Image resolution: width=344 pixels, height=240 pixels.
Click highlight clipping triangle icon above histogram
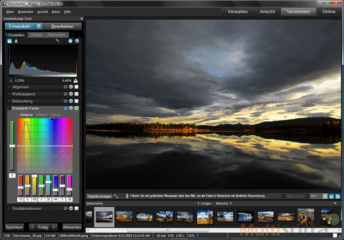tap(15, 42)
